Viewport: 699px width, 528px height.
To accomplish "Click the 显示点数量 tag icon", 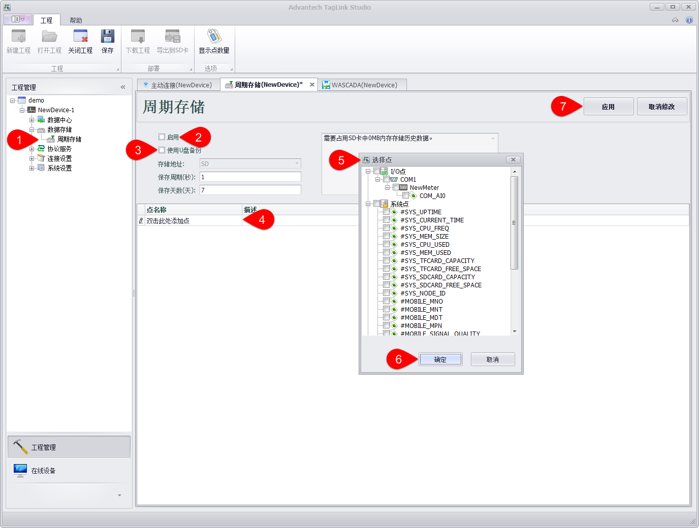I will point(214,37).
